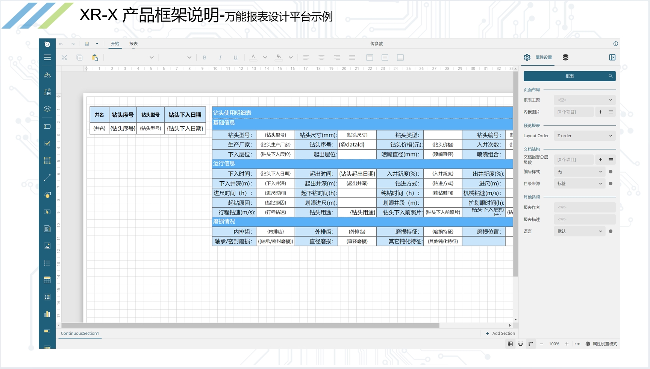Select the List report item tool
Image resolution: width=650 pixels, height=369 pixels.
coord(47,263)
